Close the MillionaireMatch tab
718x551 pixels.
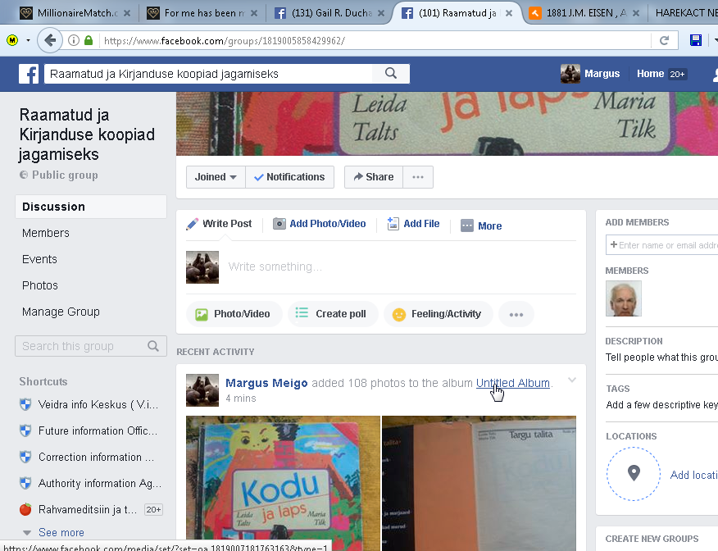127,13
